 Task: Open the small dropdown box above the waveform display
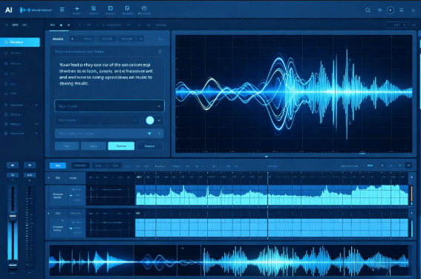(396, 25)
